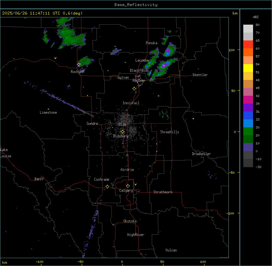Click the Airdrie city label

[127, 170]
